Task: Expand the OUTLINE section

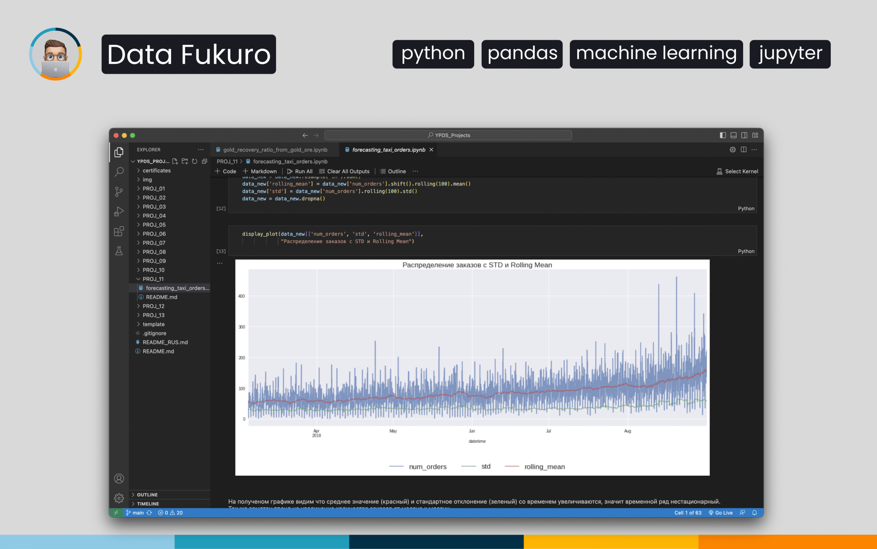Action: [147, 495]
